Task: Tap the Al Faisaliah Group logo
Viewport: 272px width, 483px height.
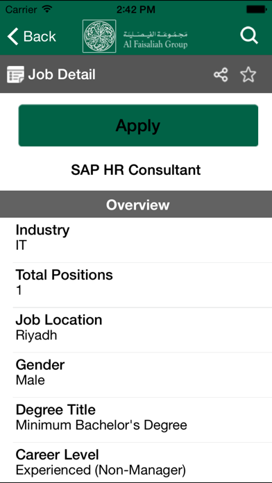Action: point(135,36)
